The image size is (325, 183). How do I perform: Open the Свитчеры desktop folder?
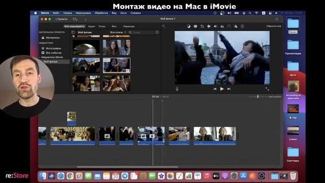293,155
